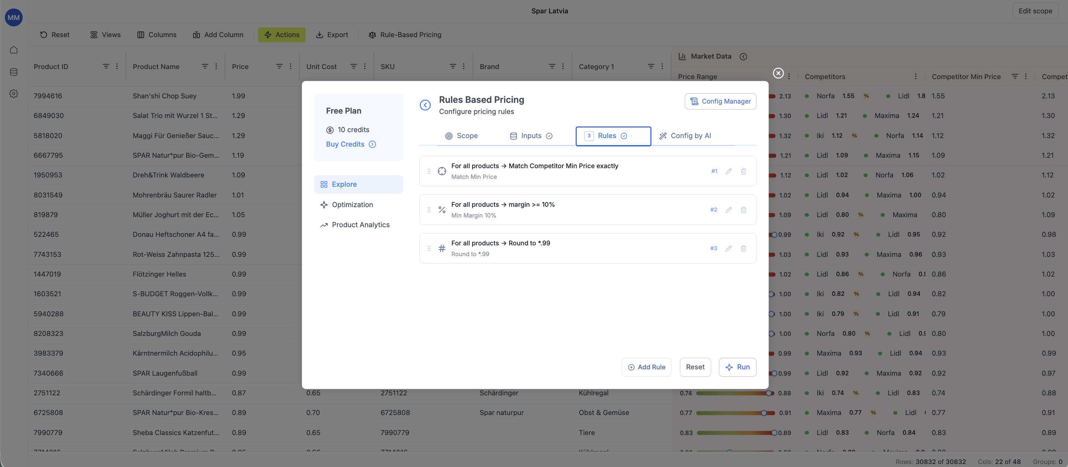1068x467 pixels.
Task: Select Optimization in the side menu
Action: click(x=352, y=205)
